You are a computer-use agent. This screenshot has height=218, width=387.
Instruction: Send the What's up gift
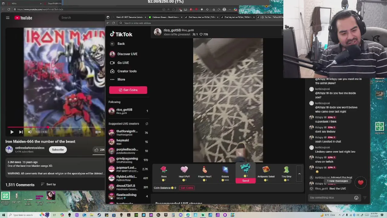[246, 181]
